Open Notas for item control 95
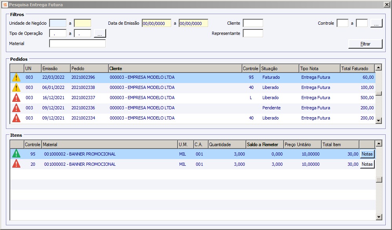The height and width of the screenshot is (230, 392). [x=367, y=154]
